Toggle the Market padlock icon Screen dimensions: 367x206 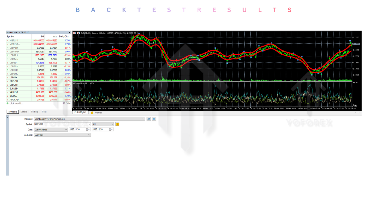pos(92,112)
